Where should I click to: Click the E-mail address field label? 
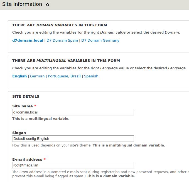(x=27, y=159)
